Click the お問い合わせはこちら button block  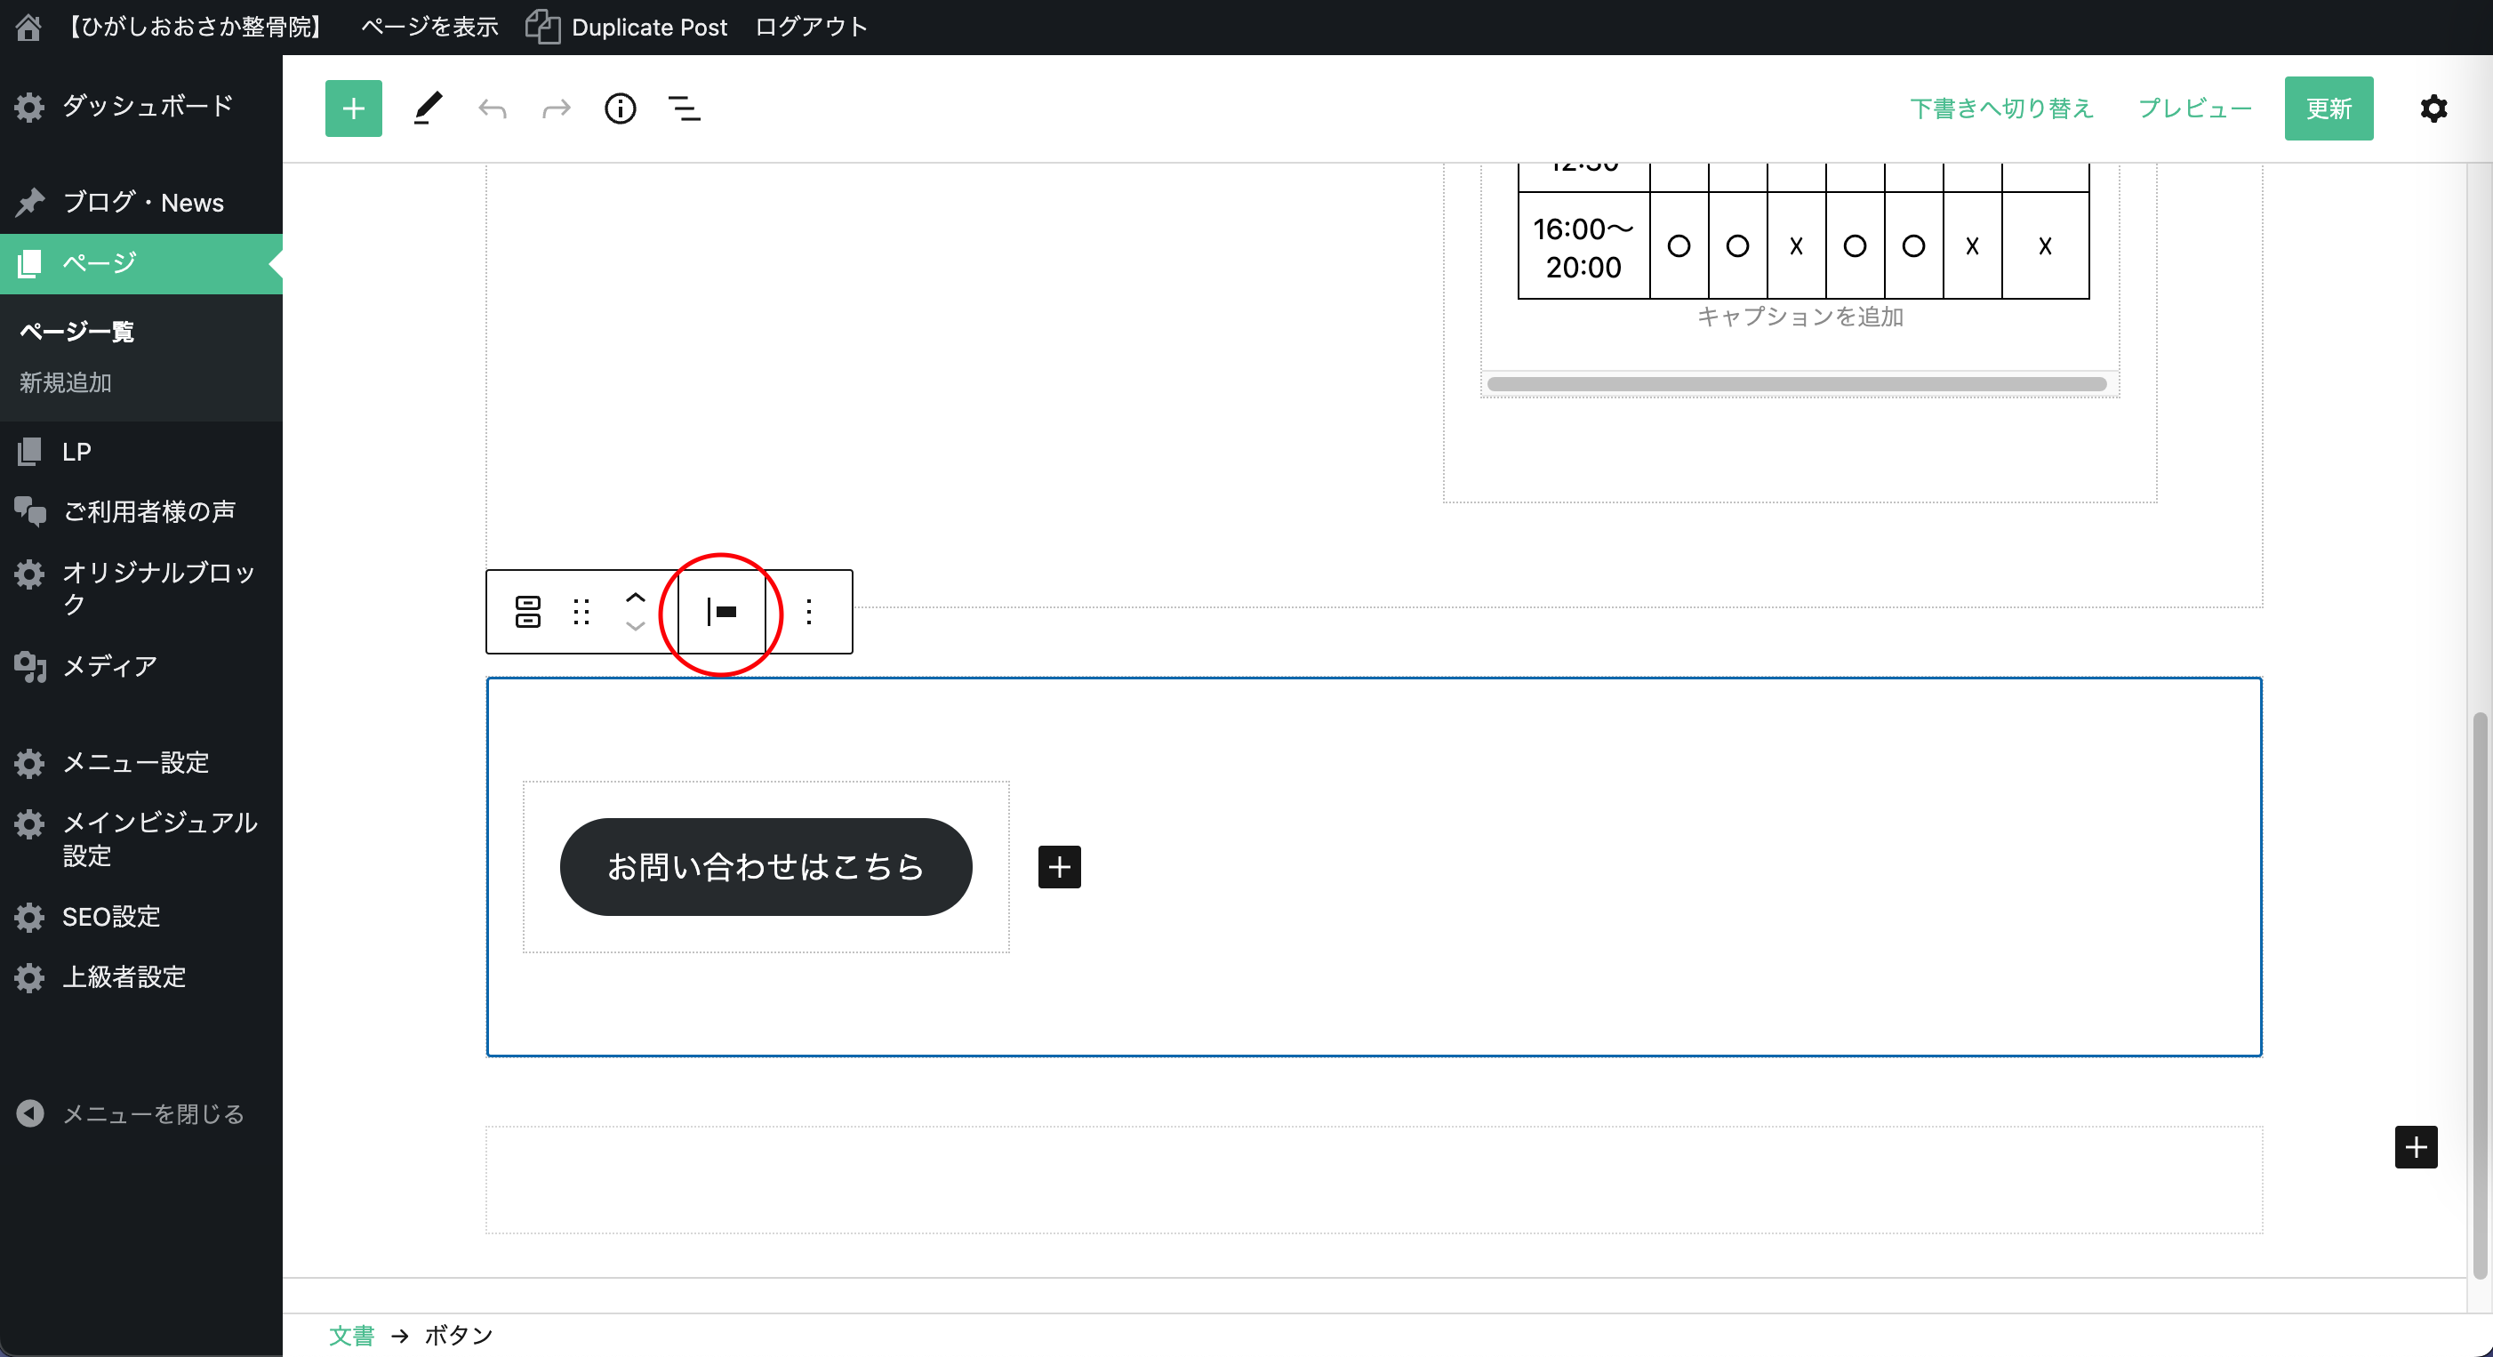click(765, 867)
